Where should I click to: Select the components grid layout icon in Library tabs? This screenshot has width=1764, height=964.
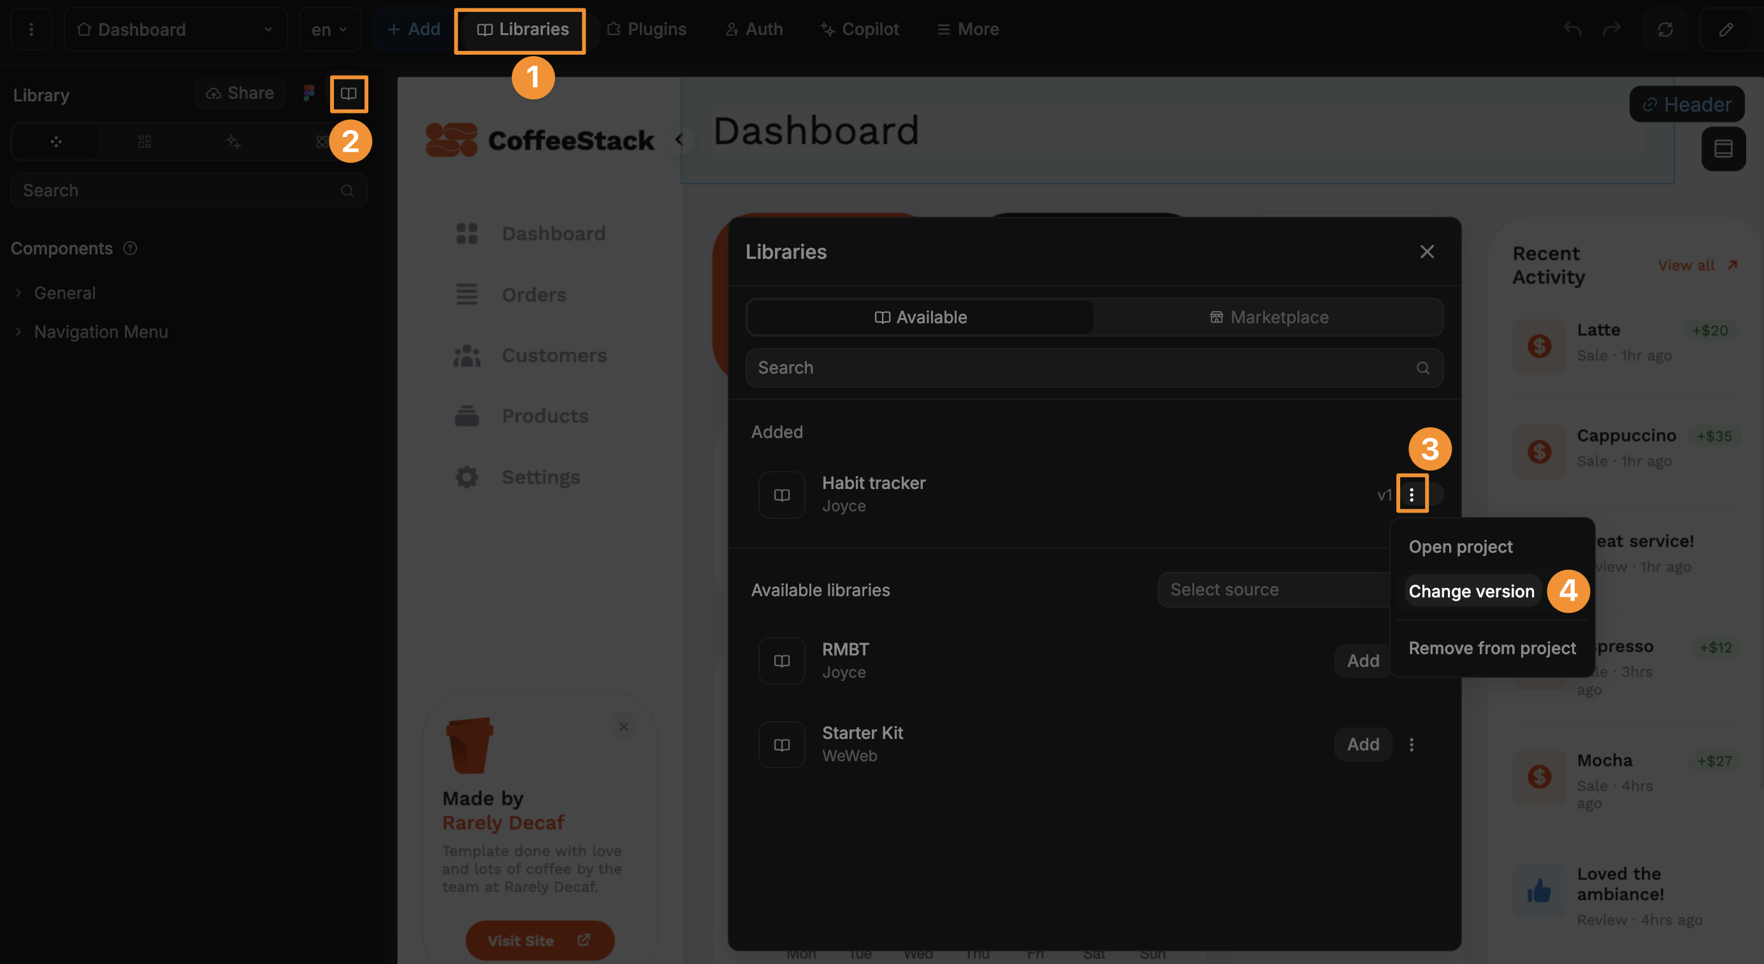tap(144, 141)
